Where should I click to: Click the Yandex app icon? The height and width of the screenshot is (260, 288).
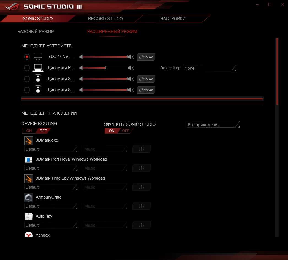click(x=29, y=234)
